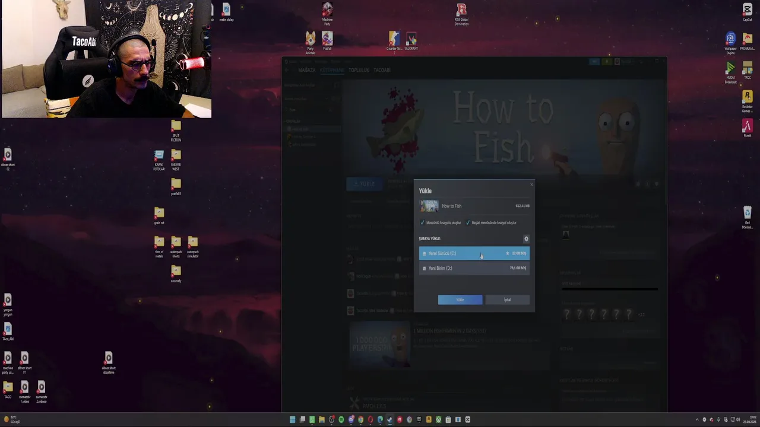The image size is (760, 427).
Task: Open Opera browser from taskbar
Action: [x=370, y=420]
